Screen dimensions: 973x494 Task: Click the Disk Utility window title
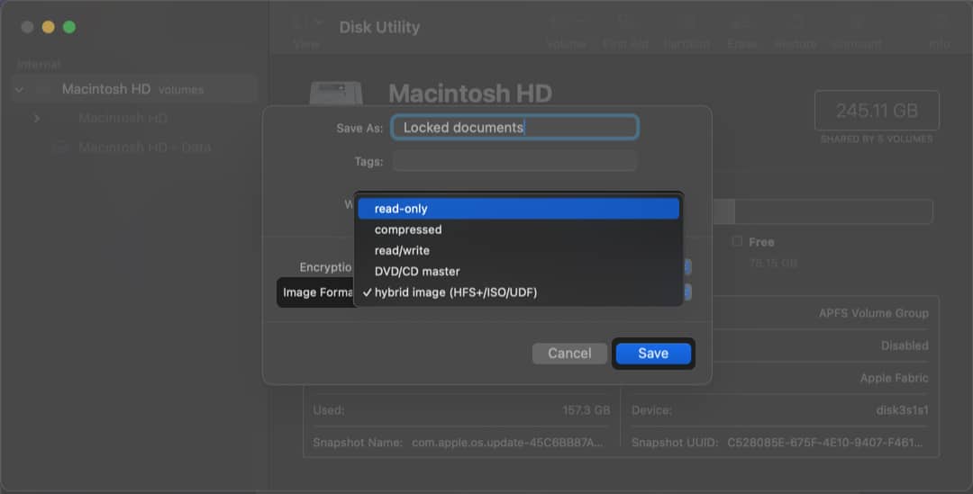[x=379, y=27]
